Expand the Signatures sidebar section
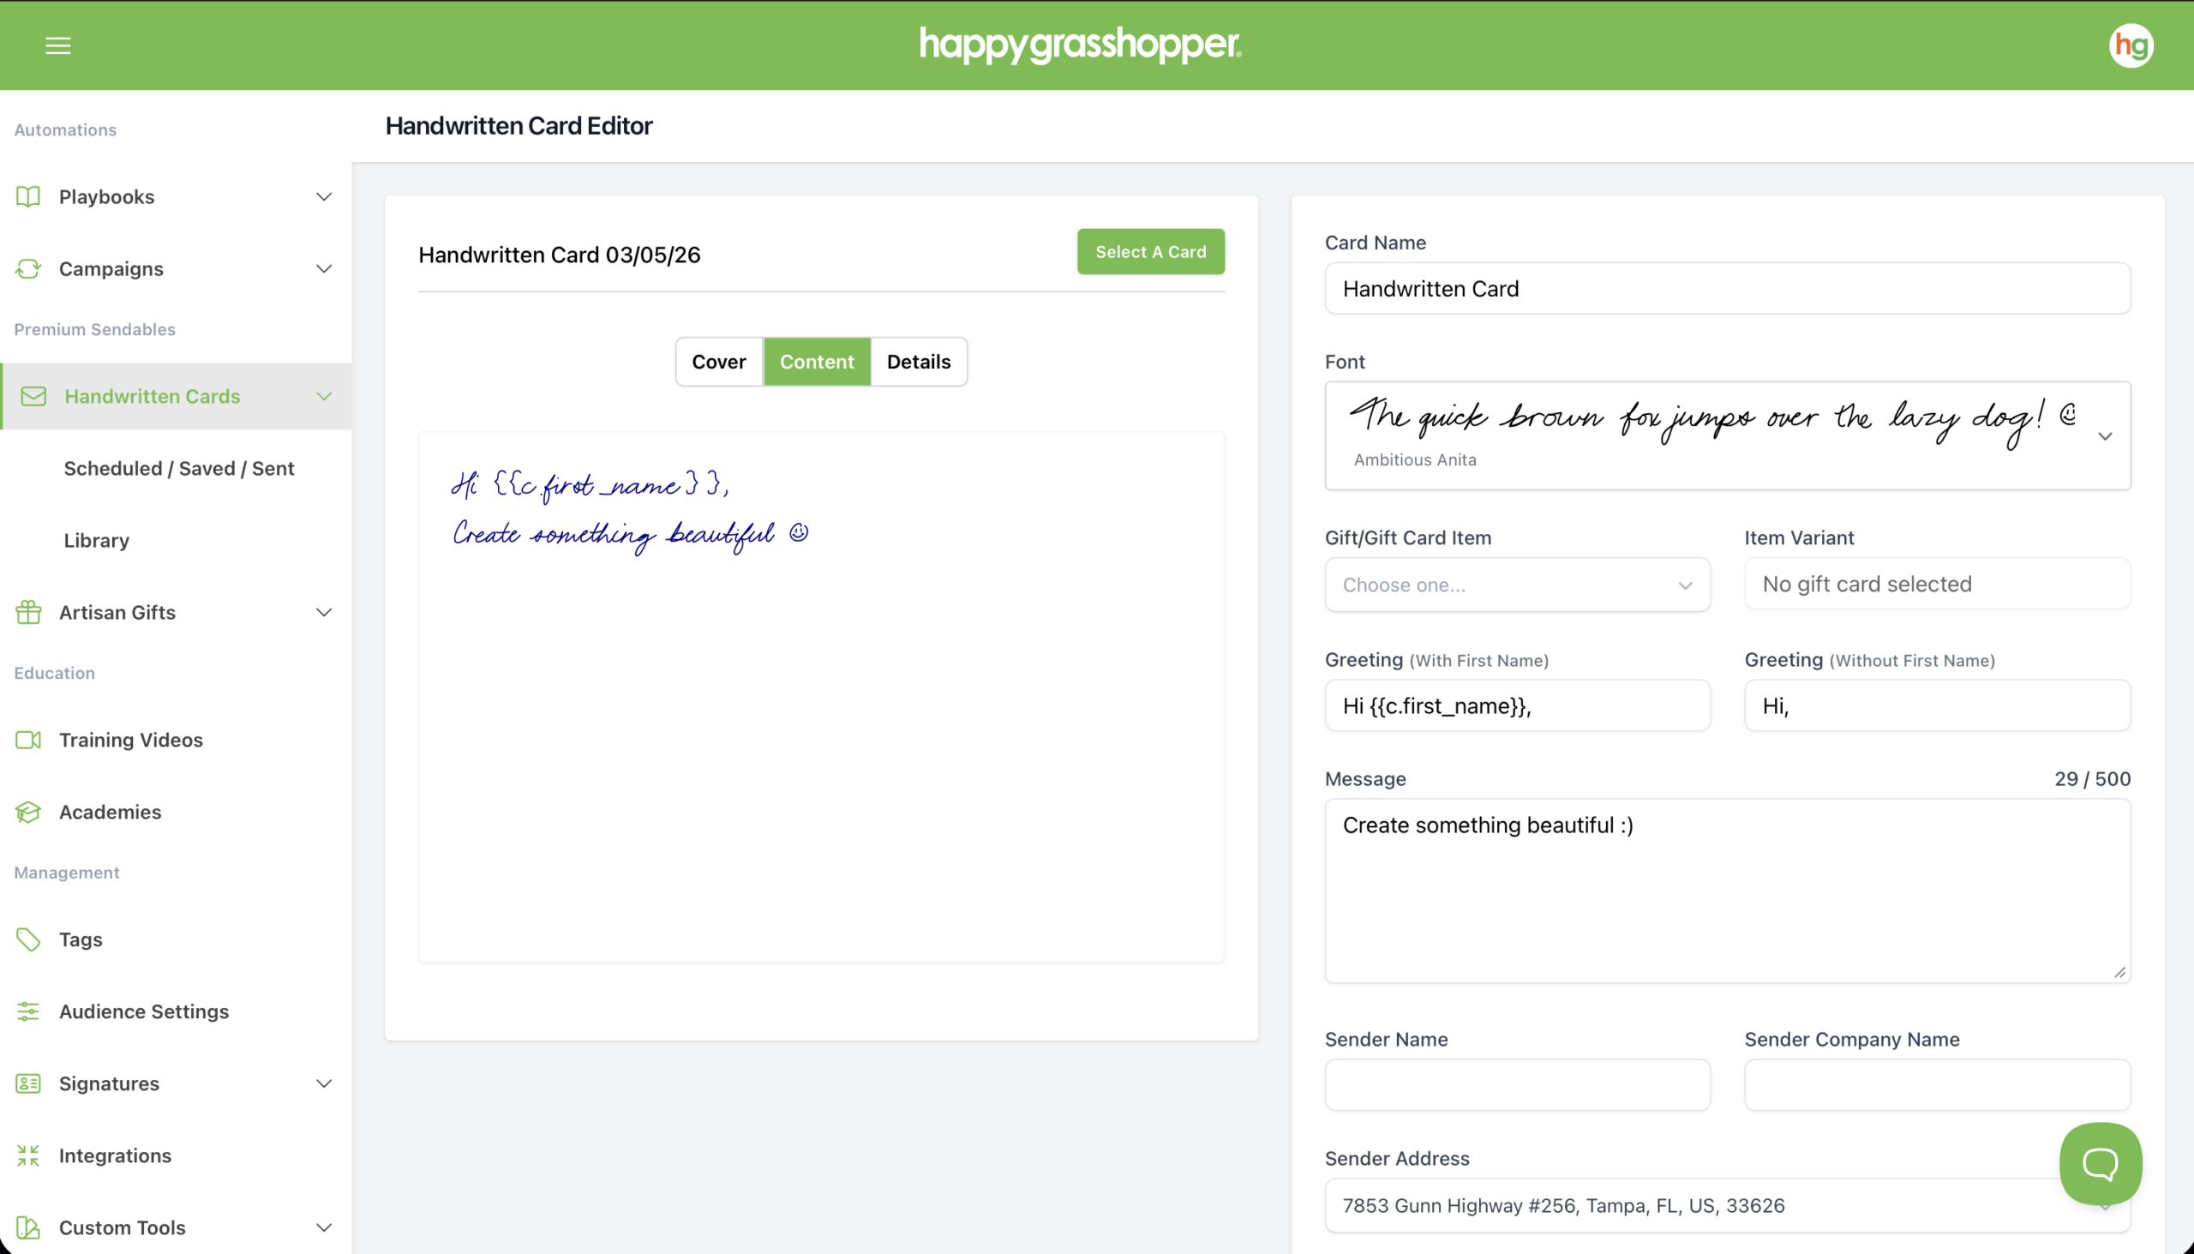2194x1254 pixels. [324, 1083]
